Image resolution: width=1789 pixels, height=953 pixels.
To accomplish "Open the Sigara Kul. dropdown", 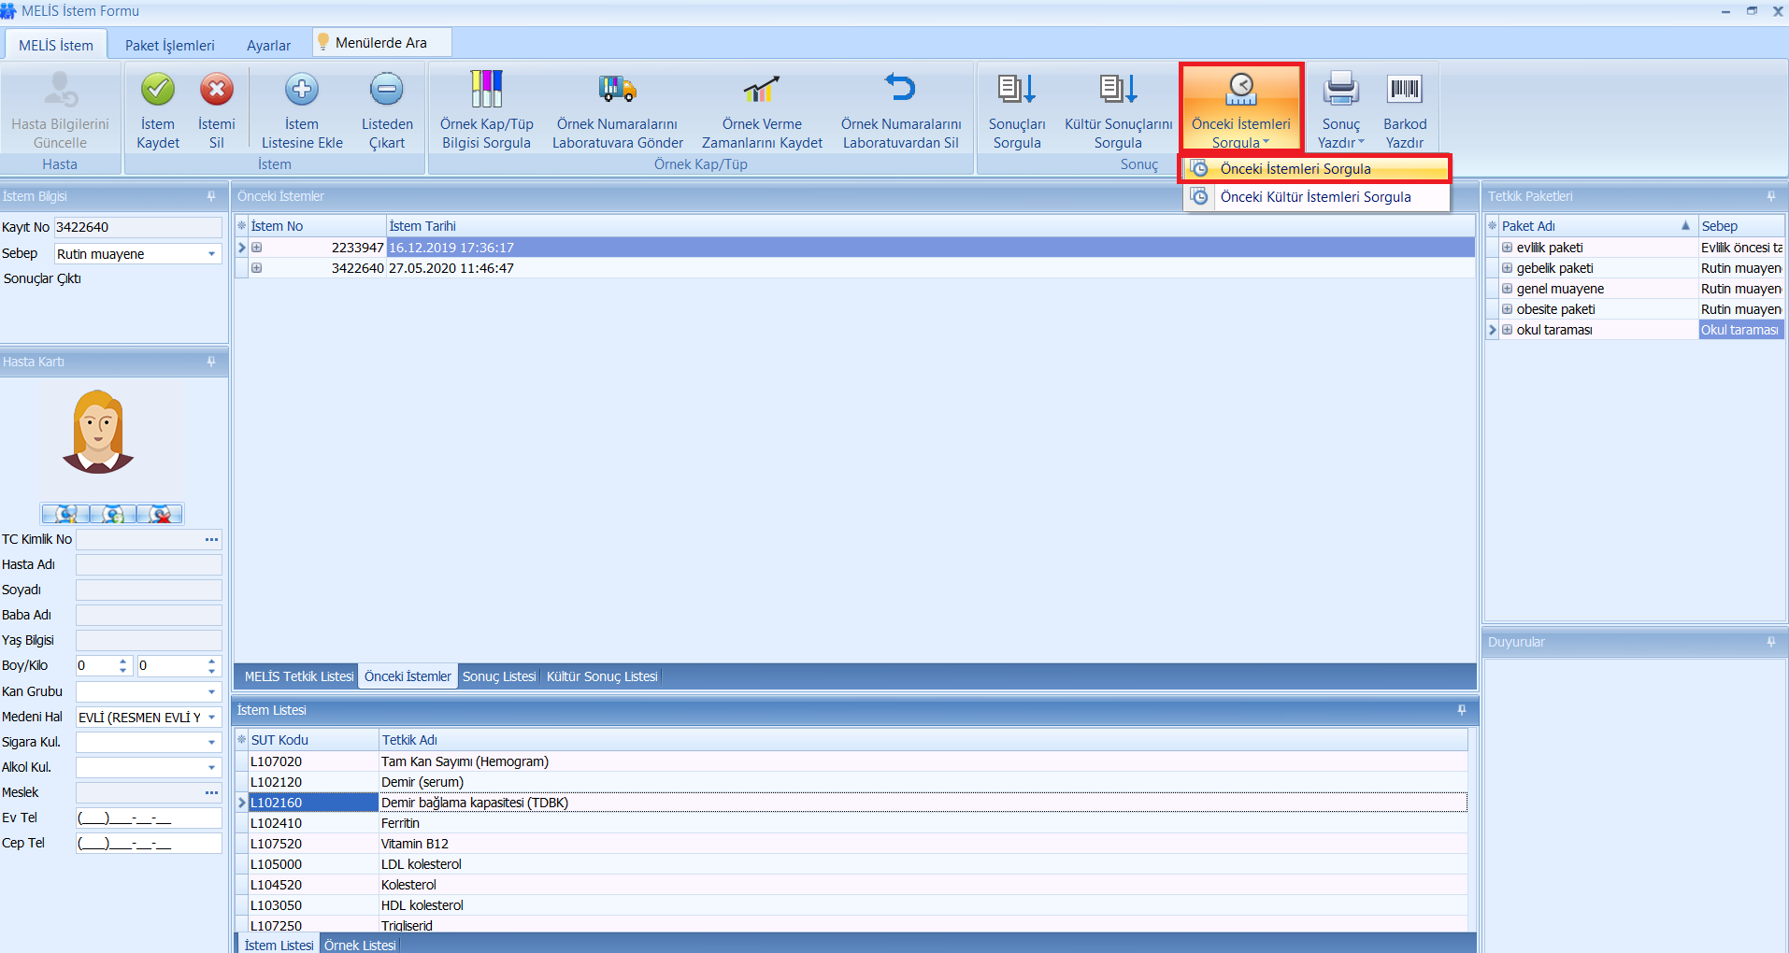I will click(211, 742).
